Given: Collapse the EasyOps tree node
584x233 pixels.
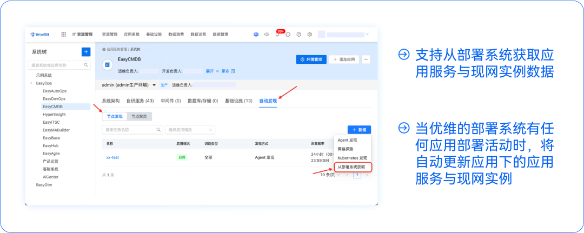Looking at the screenshot, I should [x=31, y=83].
